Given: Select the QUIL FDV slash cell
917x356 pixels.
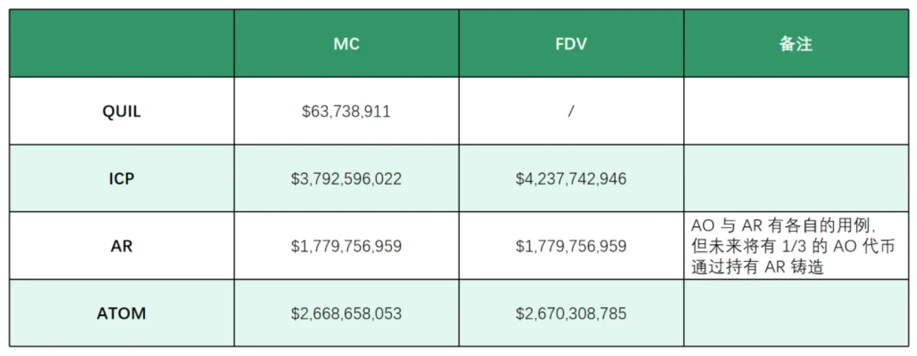Looking at the screenshot, I should [571, 111].
